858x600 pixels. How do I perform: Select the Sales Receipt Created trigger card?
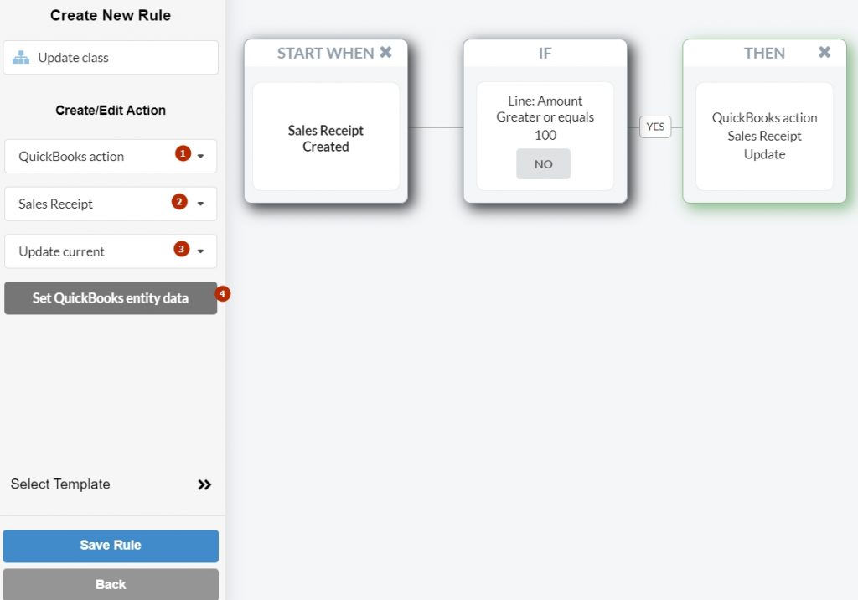(326, 137)
